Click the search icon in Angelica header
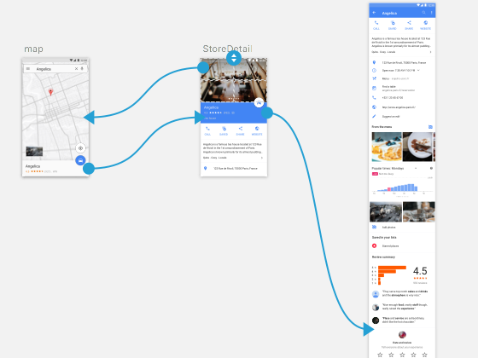478x358 pixels. click(x=423, y=13)
